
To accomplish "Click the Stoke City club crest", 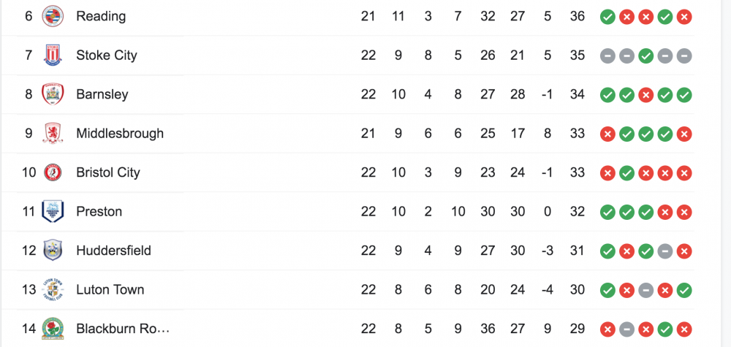I will tap(53, 56).
